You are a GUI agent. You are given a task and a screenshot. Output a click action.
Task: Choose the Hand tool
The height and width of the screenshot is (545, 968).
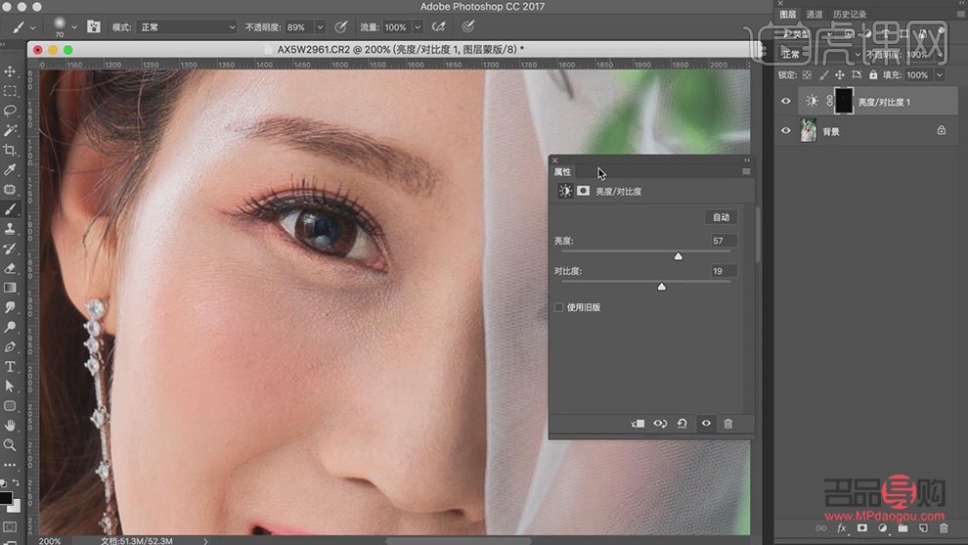[11, 425]
